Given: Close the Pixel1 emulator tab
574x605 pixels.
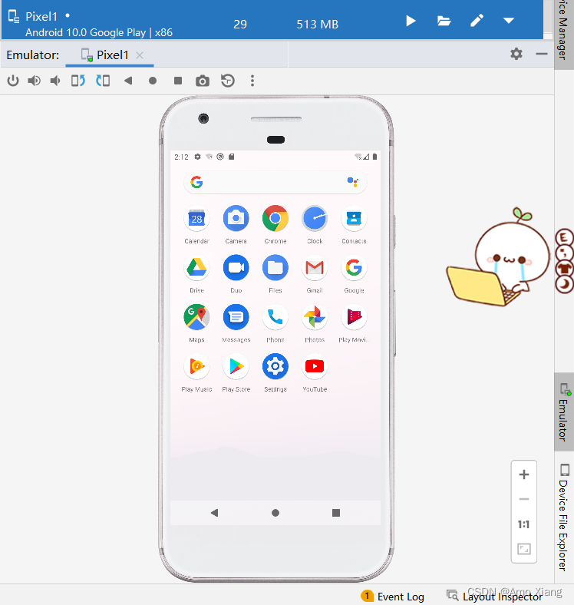Looking at the screenshot, I should [140, 55].
